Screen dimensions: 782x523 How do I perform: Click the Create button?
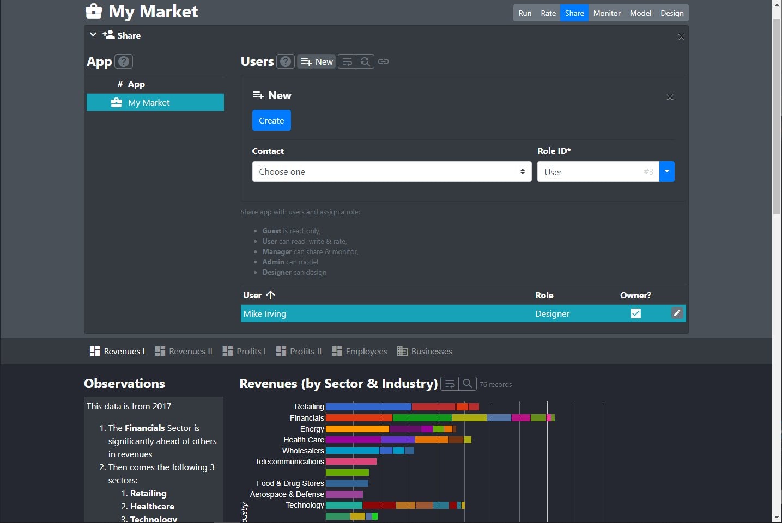click(x=271, y=120)
